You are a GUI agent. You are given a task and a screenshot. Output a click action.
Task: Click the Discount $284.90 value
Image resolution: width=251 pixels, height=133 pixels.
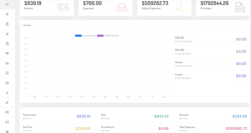pyautogui.click(x=240, y=116)
